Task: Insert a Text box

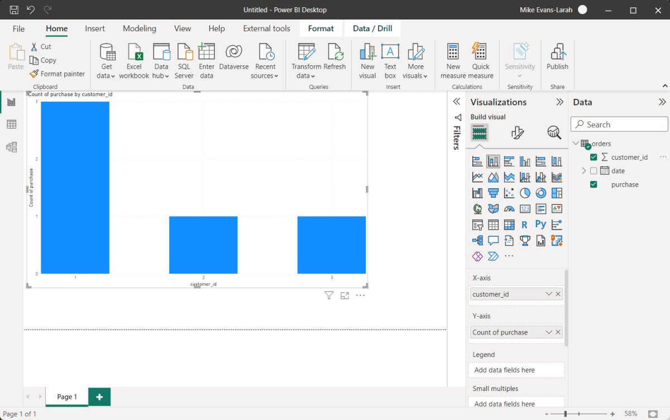Action: (x=390, y=60)
